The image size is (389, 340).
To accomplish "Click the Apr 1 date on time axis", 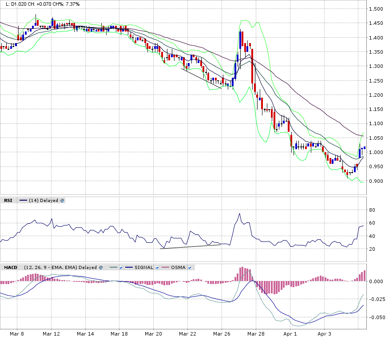I will pos(290,333).
